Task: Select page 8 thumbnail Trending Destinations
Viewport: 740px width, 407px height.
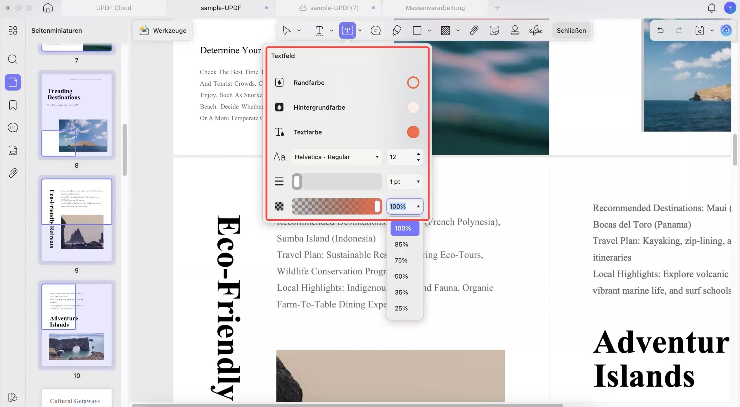Action: tap(77, 115)
